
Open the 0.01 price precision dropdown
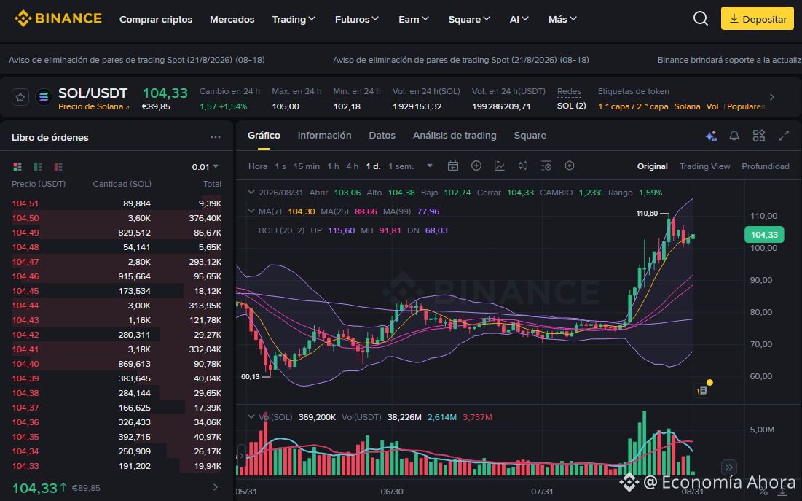(x=205, y=167)
